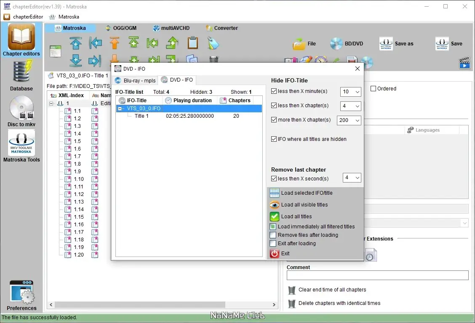The height and width of the screenshot is (323, 475).
Task: Click Load selected IFO/title
Action: coord(307,193)
